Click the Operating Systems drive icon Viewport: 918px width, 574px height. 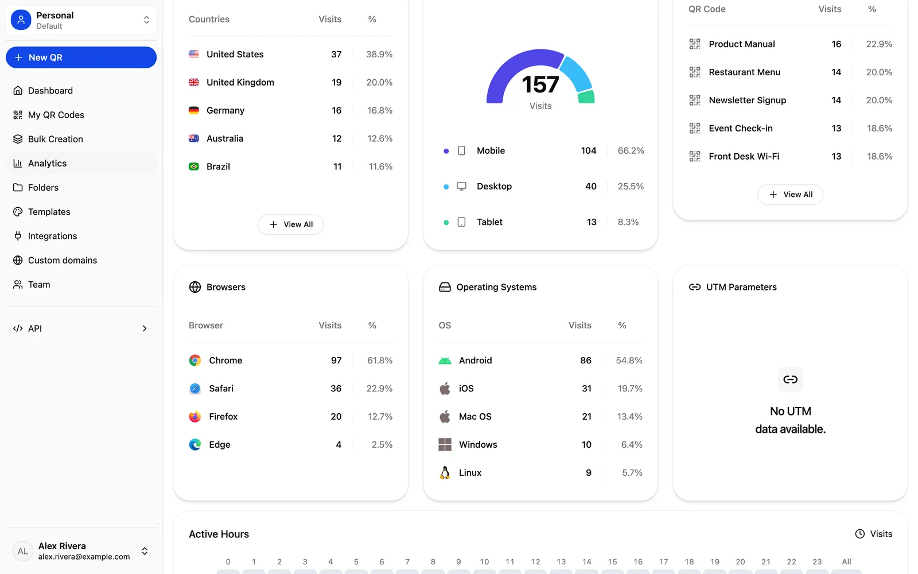pos(445,287)
